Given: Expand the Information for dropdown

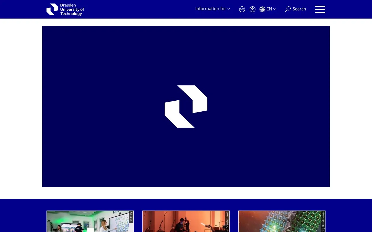Looking at the screenshot, I should [213, 9].
